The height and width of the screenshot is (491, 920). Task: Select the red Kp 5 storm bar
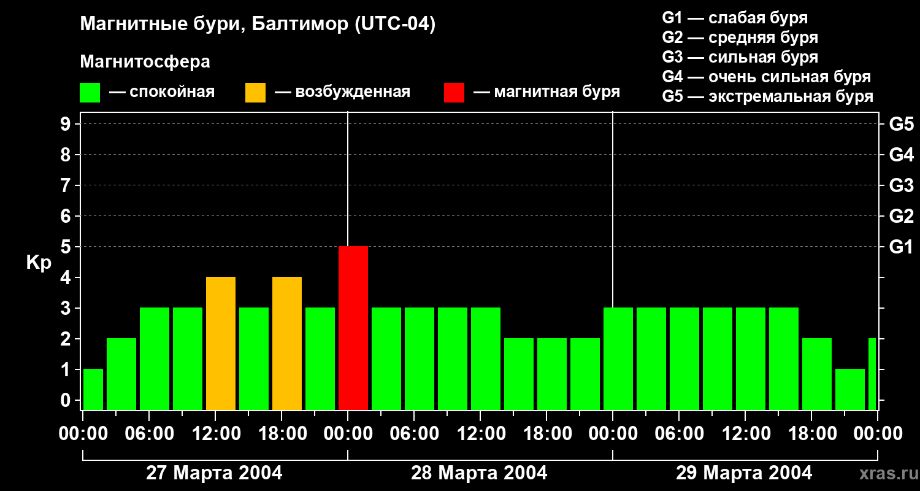353,328
